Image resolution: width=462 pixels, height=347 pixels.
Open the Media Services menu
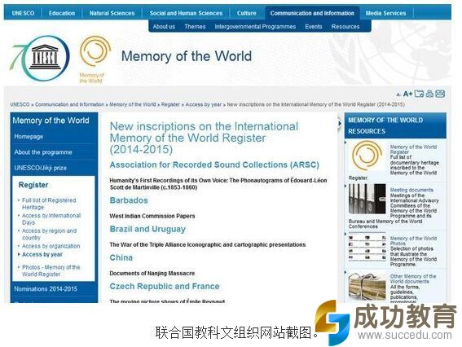pos(385,13)
